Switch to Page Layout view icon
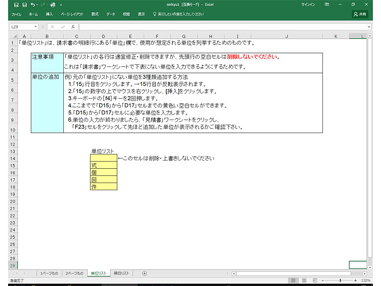The width and height of the screenshot is (381, 286). 304,281
